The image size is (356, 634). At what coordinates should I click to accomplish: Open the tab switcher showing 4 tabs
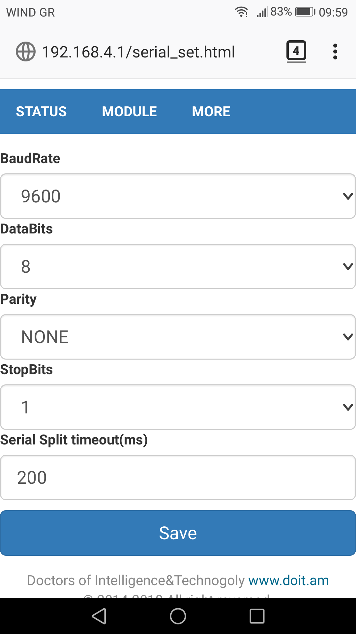(296, 52)
